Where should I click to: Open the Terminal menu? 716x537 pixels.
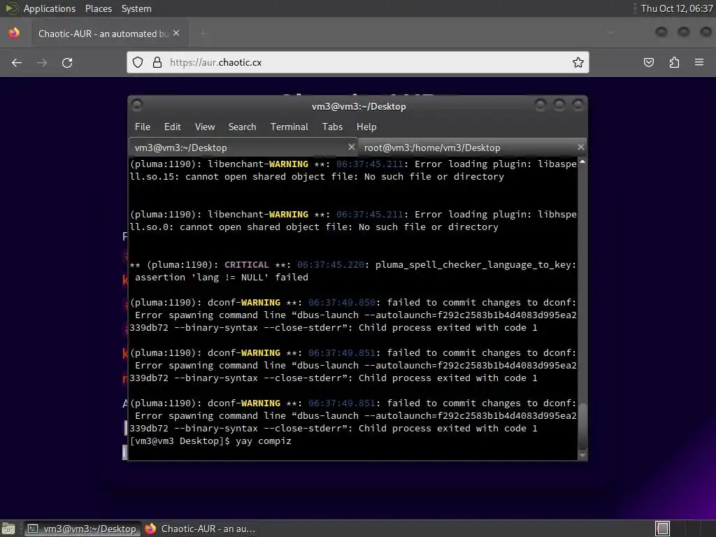point(289,127)
